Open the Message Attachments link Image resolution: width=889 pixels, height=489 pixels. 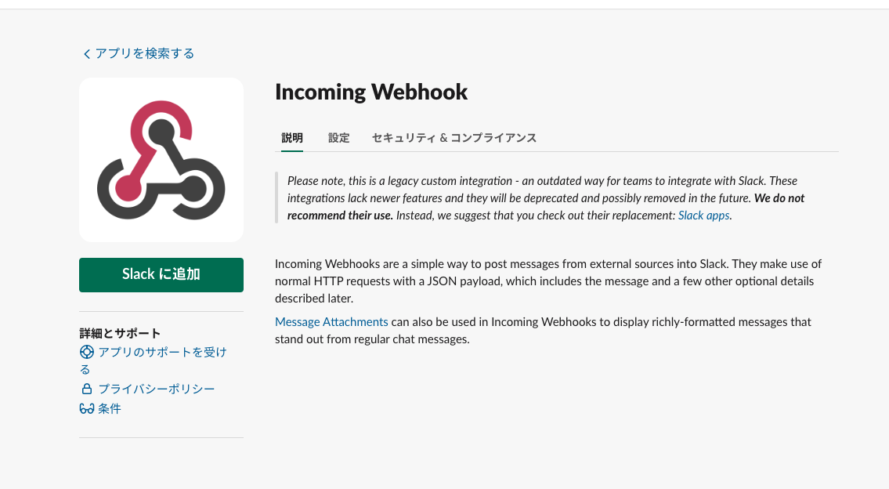pyautogui.click(x=331, y=322)
